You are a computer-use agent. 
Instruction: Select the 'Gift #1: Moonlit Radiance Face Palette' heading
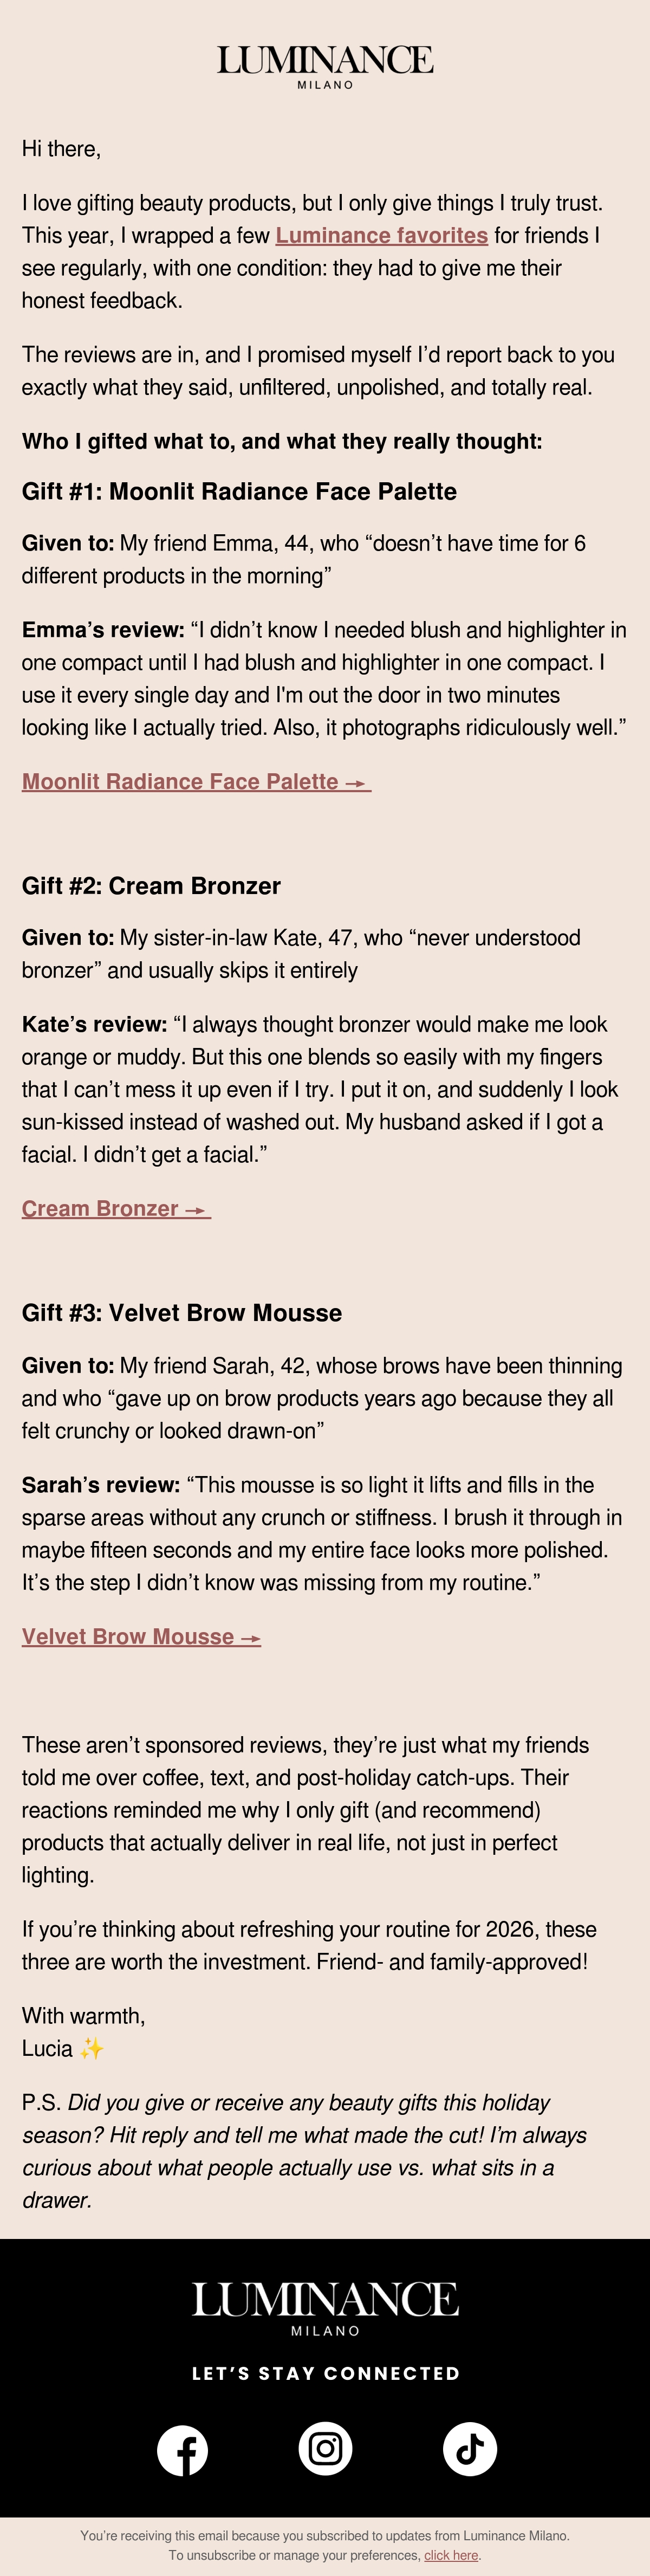coord(239,491)
